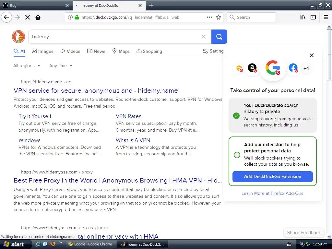Click Add DuckDuckGo Extension button
The width and height of the screenshot is (332, 249).
click(x=272, y=177)
